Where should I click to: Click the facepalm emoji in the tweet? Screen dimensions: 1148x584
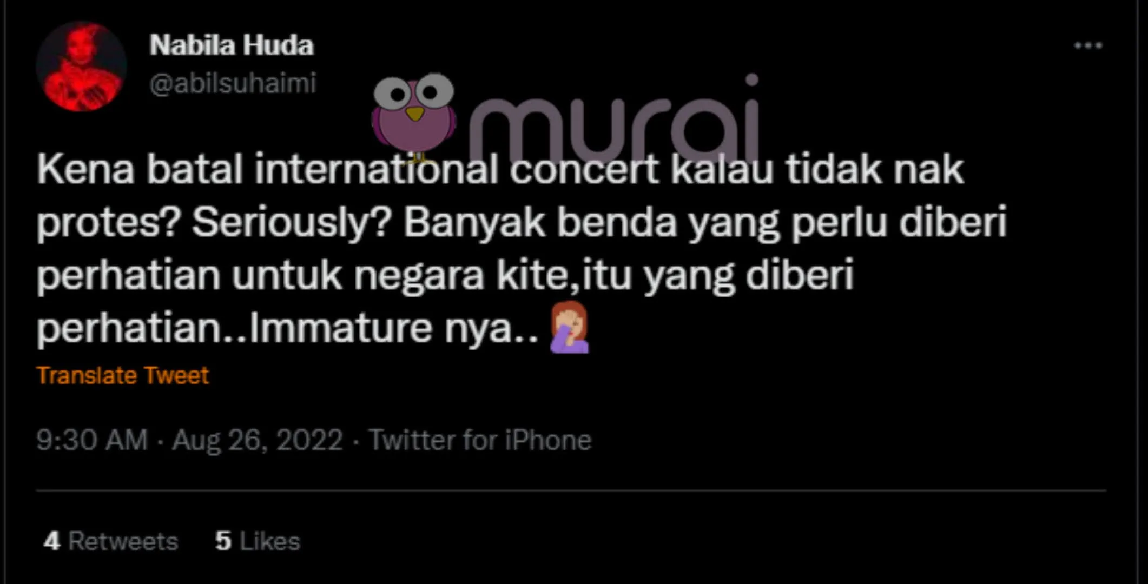pyautogui.click(x=569, y=328)
